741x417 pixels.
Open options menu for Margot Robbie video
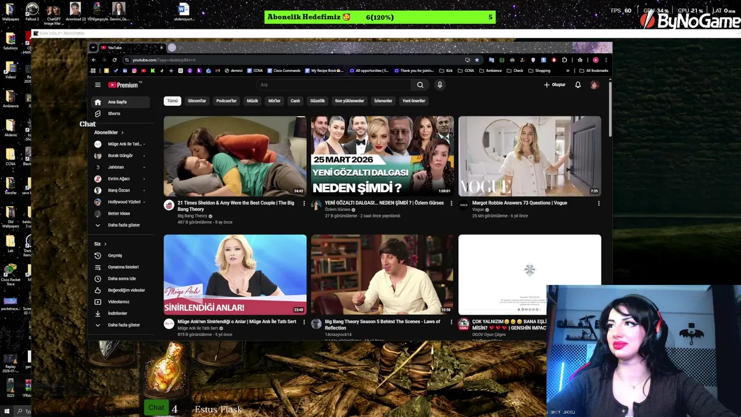click(599, 203)
